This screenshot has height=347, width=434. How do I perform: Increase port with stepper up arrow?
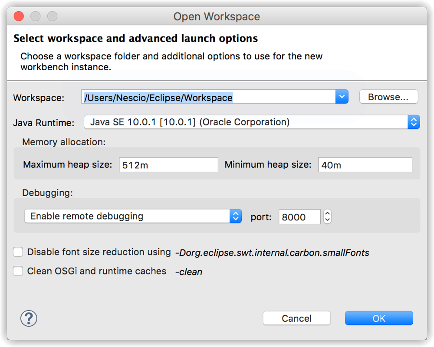327,213
